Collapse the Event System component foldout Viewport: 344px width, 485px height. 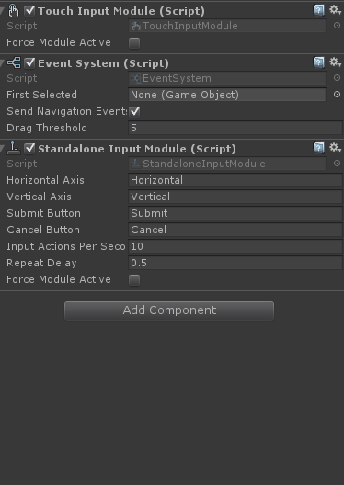coord(2,63)
